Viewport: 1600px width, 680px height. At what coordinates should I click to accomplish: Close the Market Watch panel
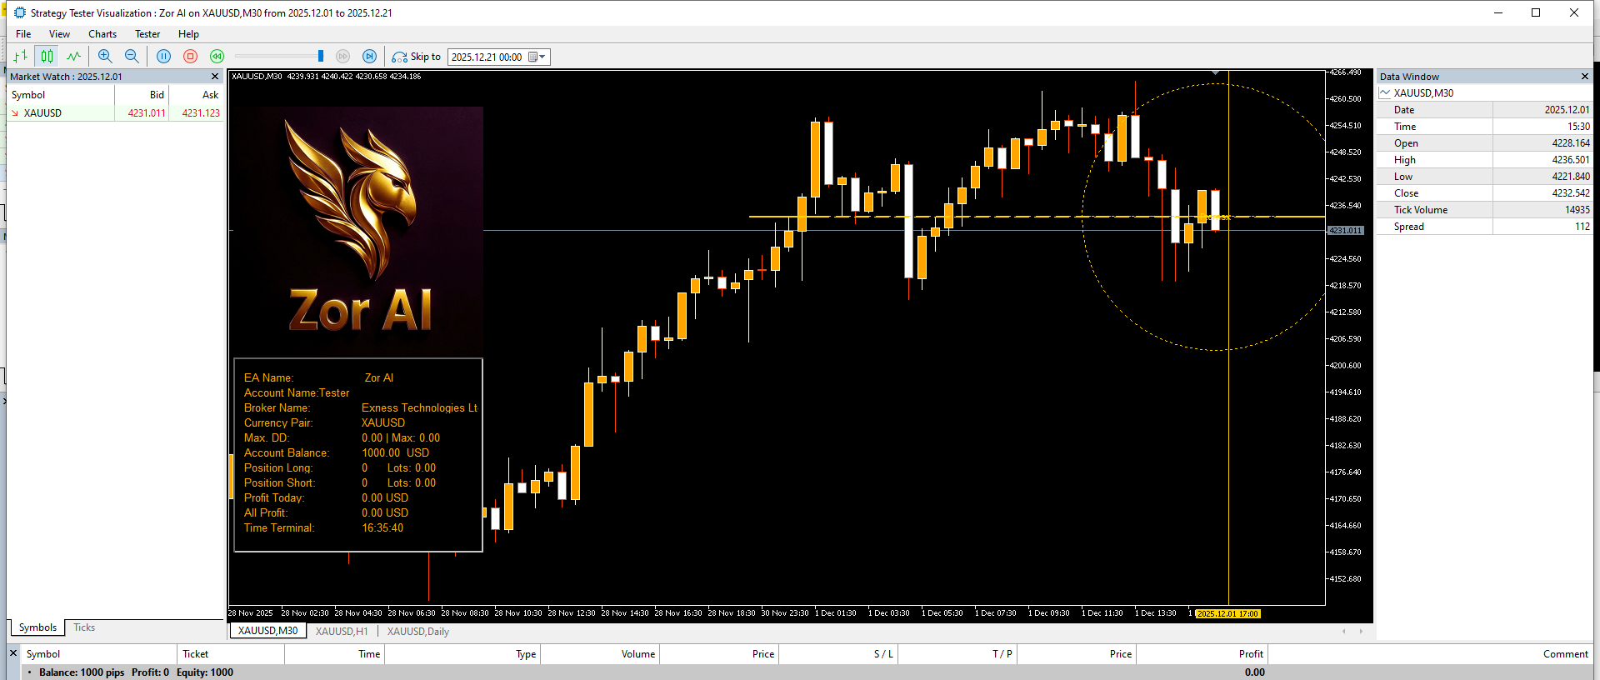pyautogui.click(x=215, y=77)
